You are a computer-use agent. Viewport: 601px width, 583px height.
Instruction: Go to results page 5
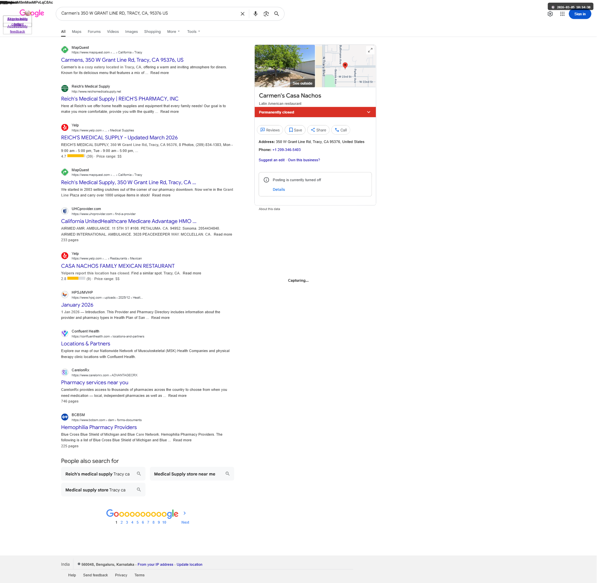(x=137, y=522)
